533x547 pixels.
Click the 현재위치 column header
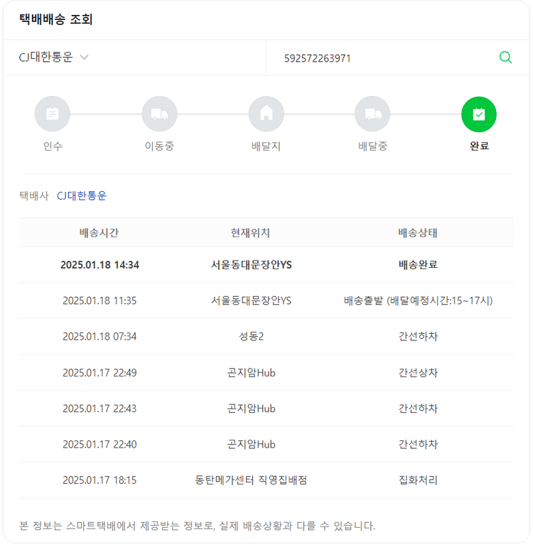click(251, 232)
